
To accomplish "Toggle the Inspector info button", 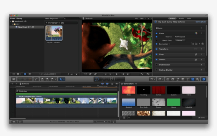I will (x=204, y=79).
